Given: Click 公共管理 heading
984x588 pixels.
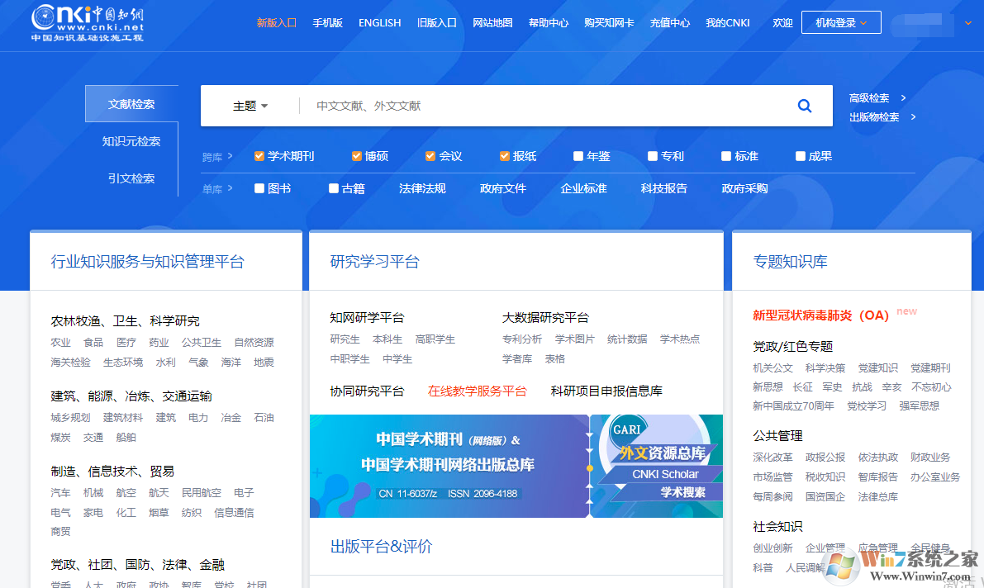Looking at the screenshot, I should 777,435.
